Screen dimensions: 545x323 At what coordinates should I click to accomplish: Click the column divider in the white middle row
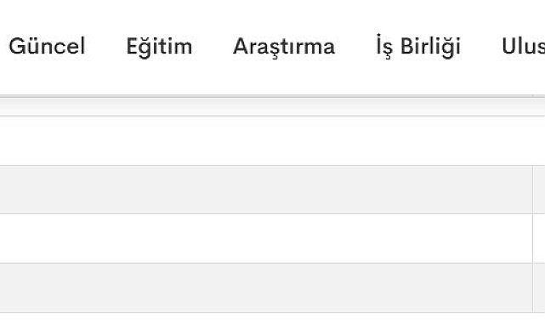click(532, 239)
